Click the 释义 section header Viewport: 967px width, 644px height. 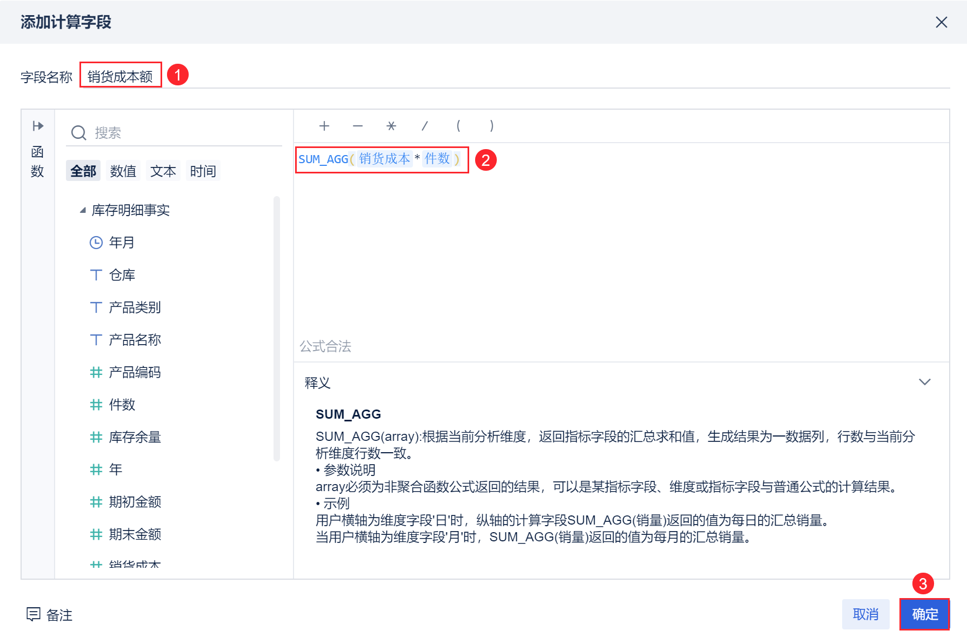click(318, 383)
